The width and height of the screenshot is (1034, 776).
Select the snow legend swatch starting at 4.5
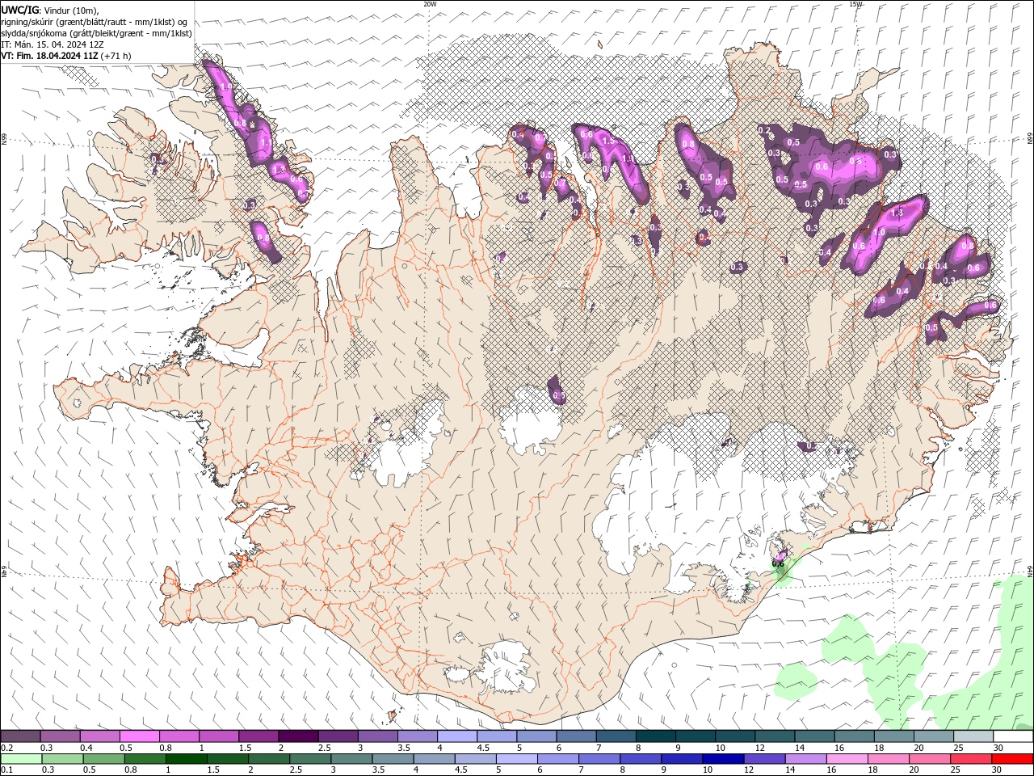496,736
